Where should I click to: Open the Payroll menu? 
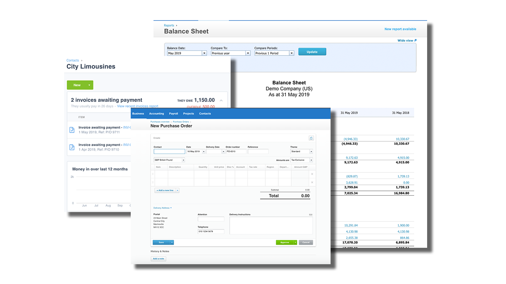coord(173,114)
